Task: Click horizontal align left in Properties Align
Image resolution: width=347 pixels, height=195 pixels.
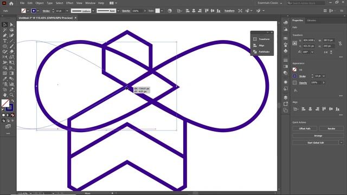Action: 304,109
